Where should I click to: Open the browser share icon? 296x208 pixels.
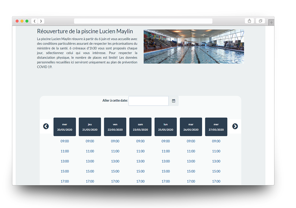[249, 21]
